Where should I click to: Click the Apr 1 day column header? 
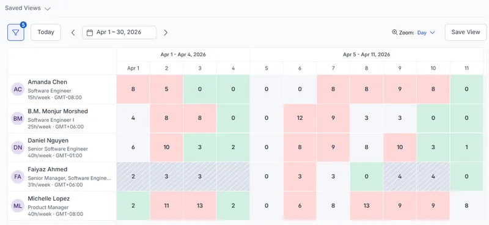[x=133, y=68]
